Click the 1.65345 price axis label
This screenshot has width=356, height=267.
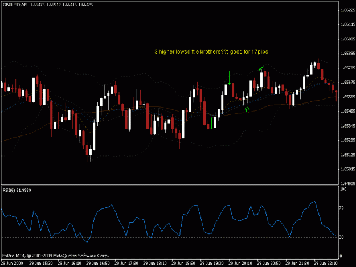click(x=347, y=126)
